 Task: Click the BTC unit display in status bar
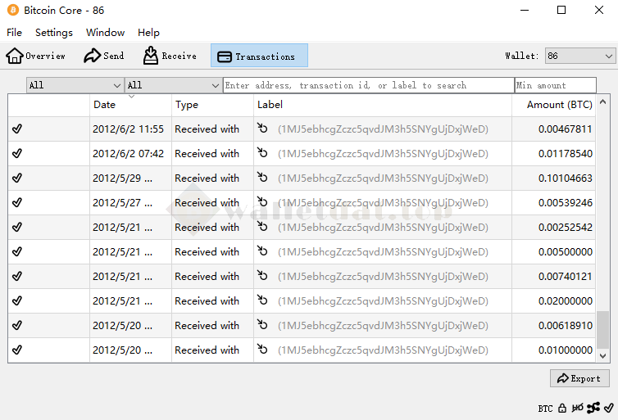(x=545, y=408)
